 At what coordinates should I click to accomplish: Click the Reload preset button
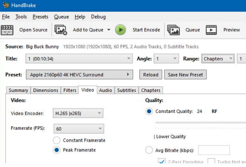coord(150,74)
